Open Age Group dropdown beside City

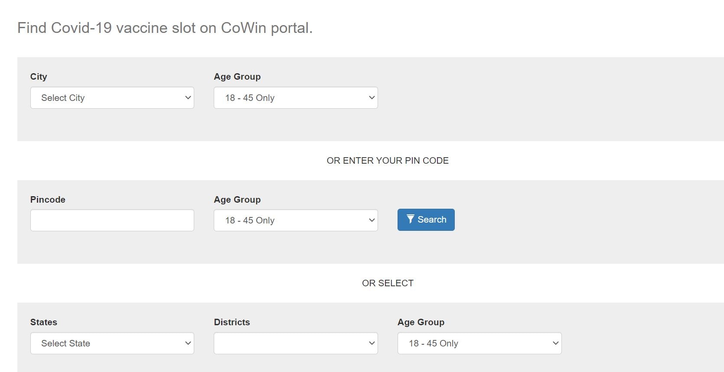pyautogui.click(x=296, y=98)
